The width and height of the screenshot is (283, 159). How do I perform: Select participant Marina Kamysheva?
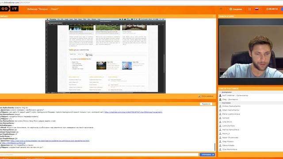231,130
